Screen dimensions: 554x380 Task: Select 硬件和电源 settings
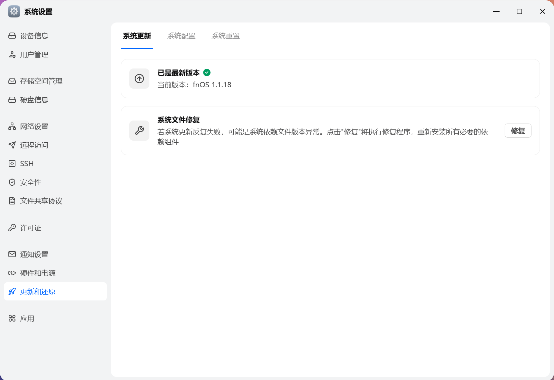55,273
